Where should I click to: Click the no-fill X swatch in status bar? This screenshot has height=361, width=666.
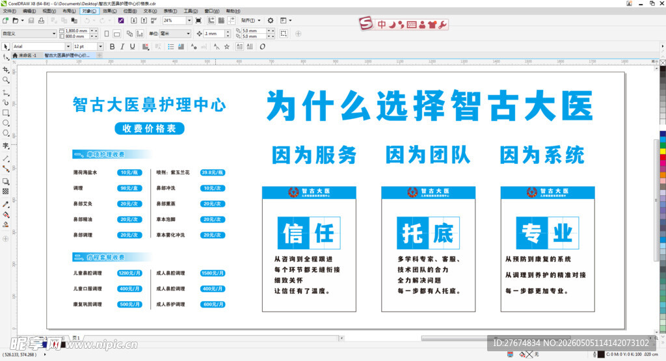pos(529,354)
